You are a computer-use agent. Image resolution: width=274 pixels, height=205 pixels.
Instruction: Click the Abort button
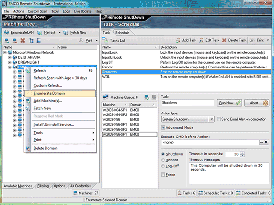pyautogui.click(x=256, y=103)
